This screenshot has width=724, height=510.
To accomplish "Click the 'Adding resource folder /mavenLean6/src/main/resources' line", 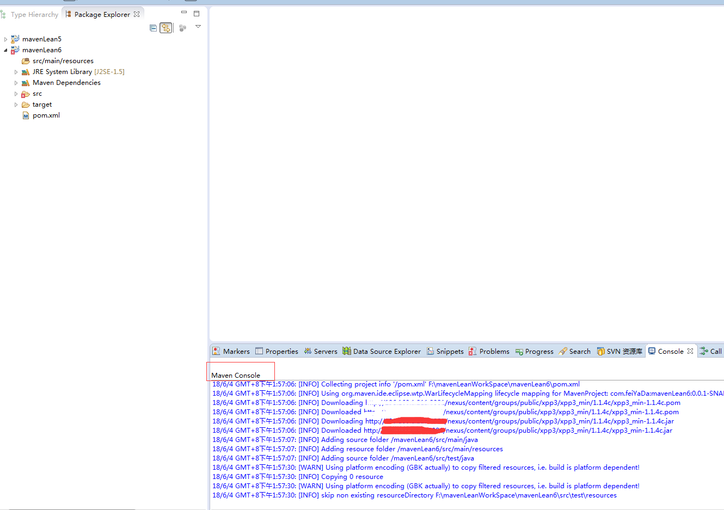I will 358,449.
